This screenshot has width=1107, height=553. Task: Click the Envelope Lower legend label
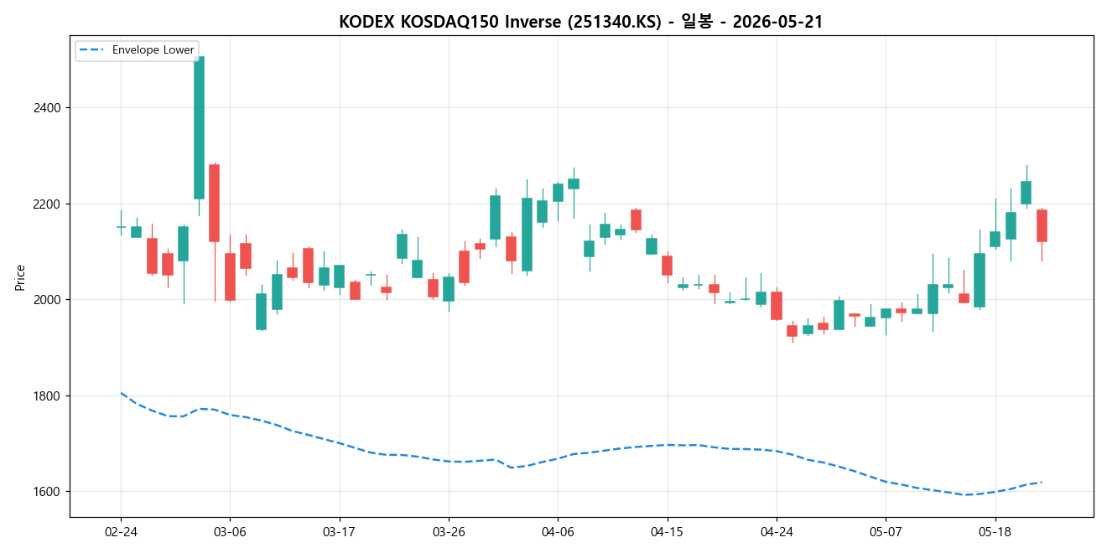153,50
